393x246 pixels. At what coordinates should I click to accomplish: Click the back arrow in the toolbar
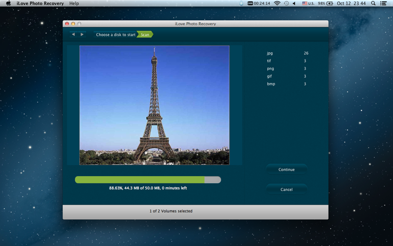click(x=73, y=34)
